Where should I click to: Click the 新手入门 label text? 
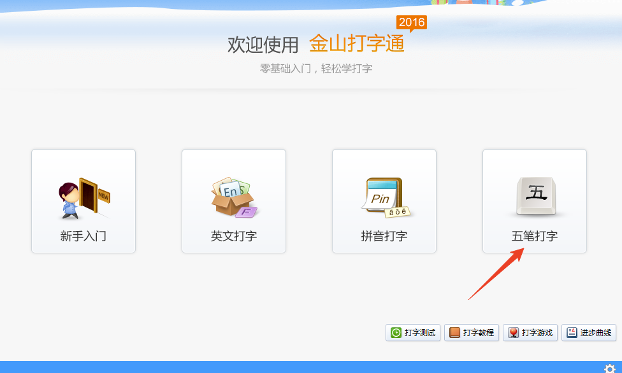tap(83, 236)
